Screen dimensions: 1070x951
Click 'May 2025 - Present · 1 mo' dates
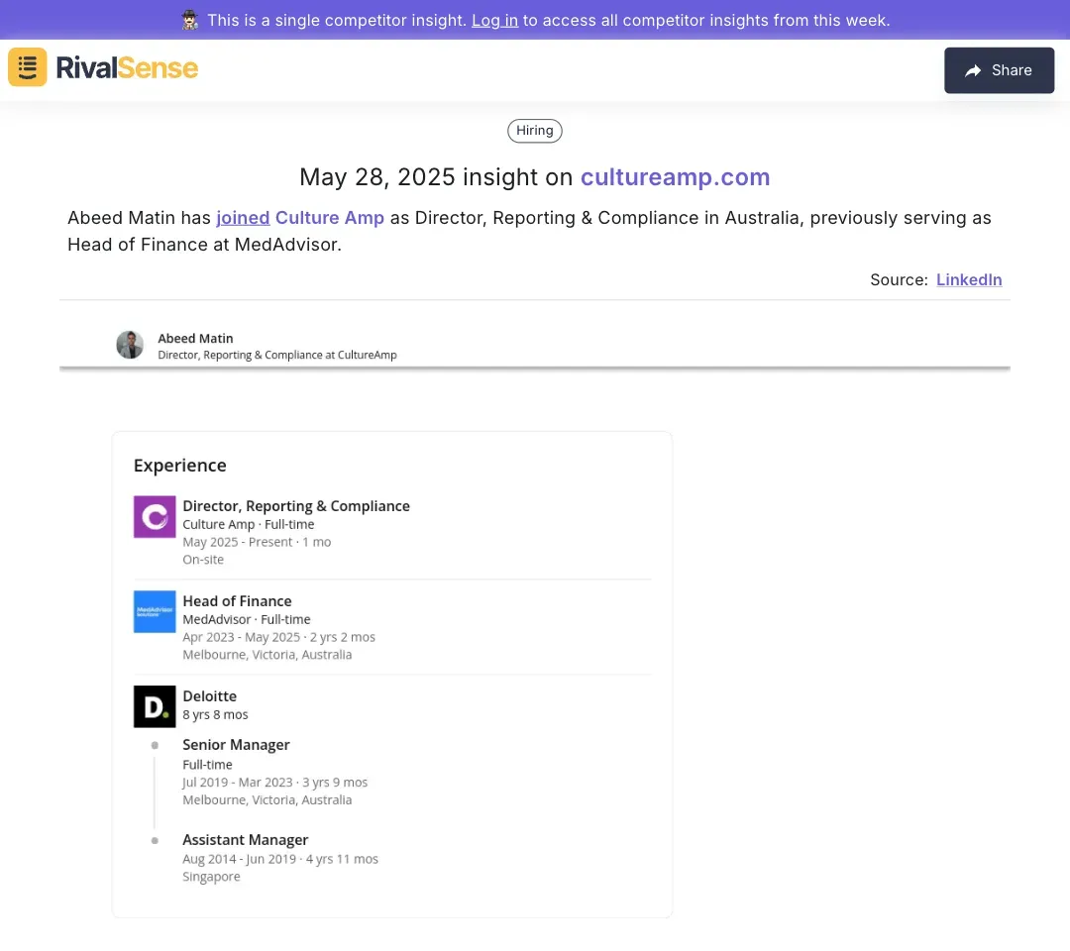tap(257, 542)
